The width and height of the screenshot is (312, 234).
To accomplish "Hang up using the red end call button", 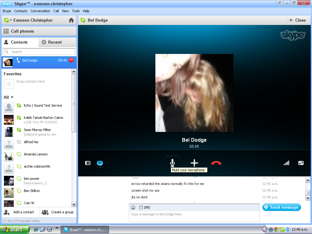I will 216,163.
